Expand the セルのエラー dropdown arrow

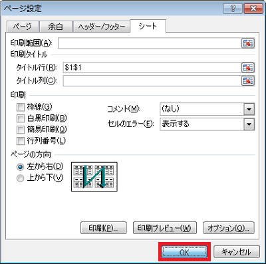click(249, 124)
